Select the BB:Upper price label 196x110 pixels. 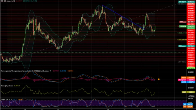tap(182, 2)
